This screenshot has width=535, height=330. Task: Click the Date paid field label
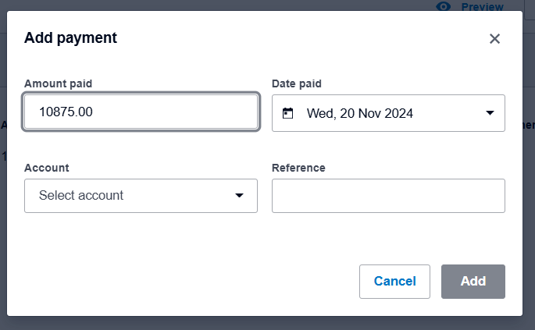click(x=296, y=83)
